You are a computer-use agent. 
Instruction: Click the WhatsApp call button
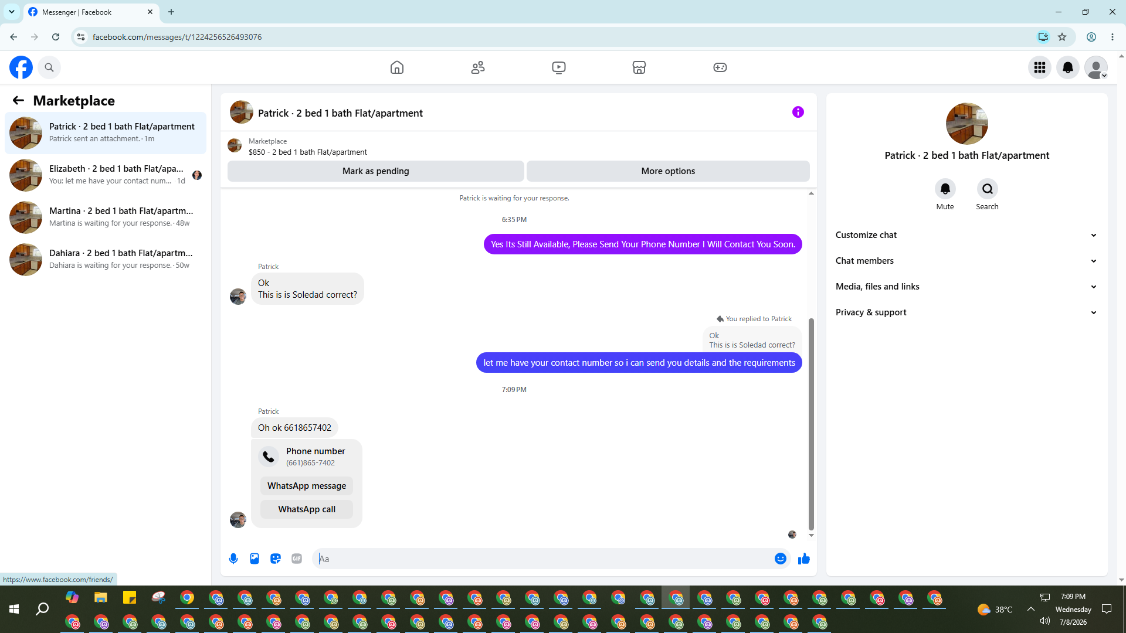point(307,509)
